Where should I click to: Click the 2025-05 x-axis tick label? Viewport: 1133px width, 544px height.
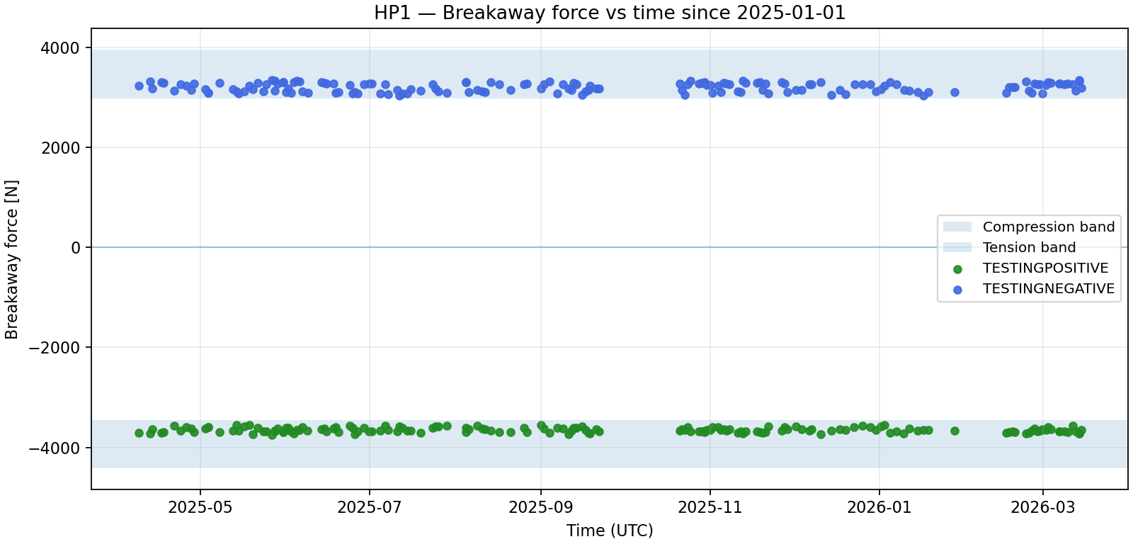[200, 507]
